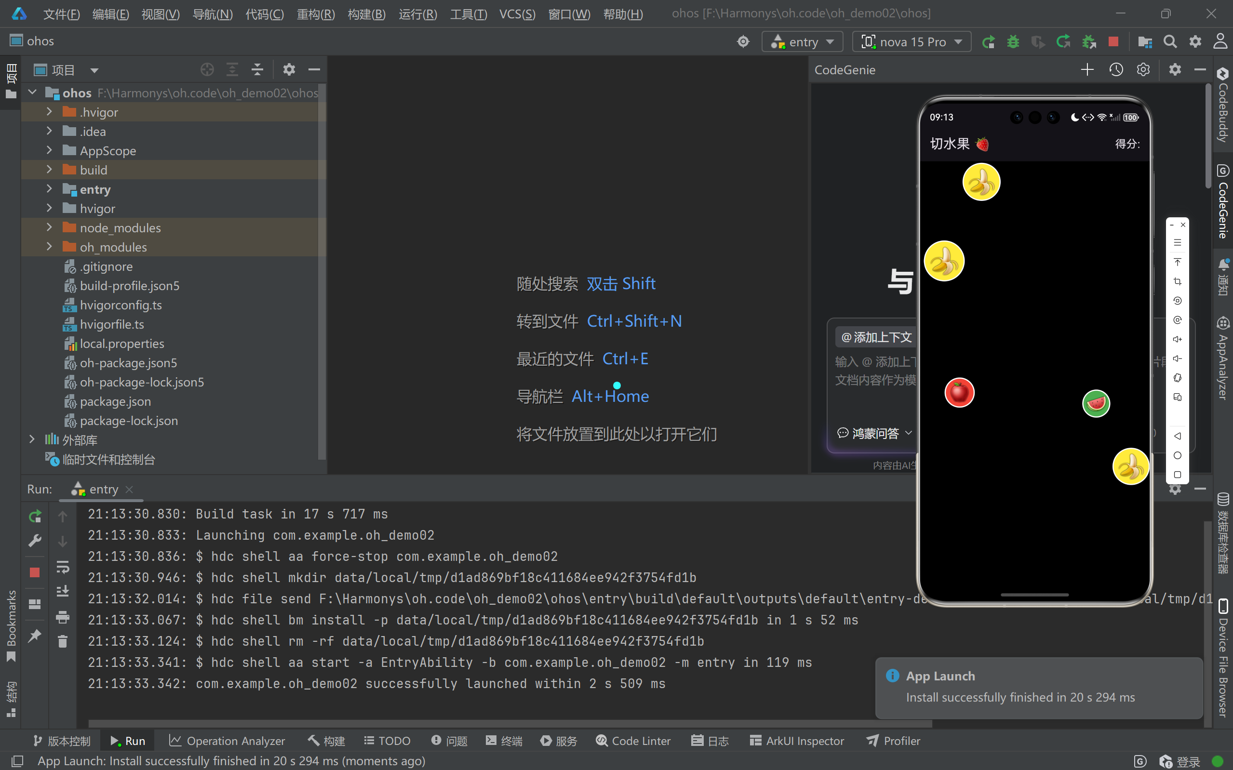Open the entry run configuration dropdown

802,42
